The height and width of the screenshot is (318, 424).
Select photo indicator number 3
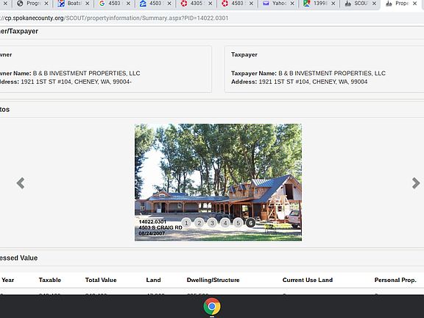pos(212,223)
